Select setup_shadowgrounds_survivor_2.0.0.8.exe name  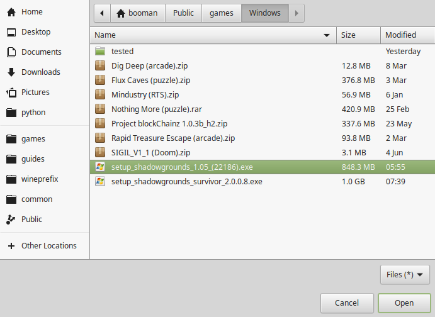tap(187, 182)
